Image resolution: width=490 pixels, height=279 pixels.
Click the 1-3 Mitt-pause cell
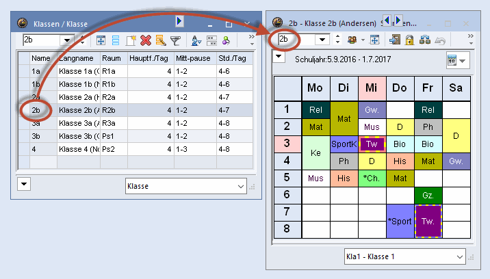[195, 149]
